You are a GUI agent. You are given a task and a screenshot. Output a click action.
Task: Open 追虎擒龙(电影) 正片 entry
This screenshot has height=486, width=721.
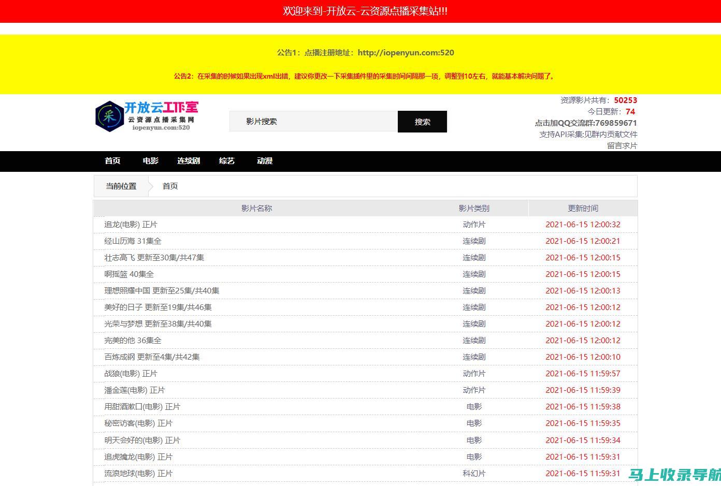pyautogui.click(x=138, y=456)
